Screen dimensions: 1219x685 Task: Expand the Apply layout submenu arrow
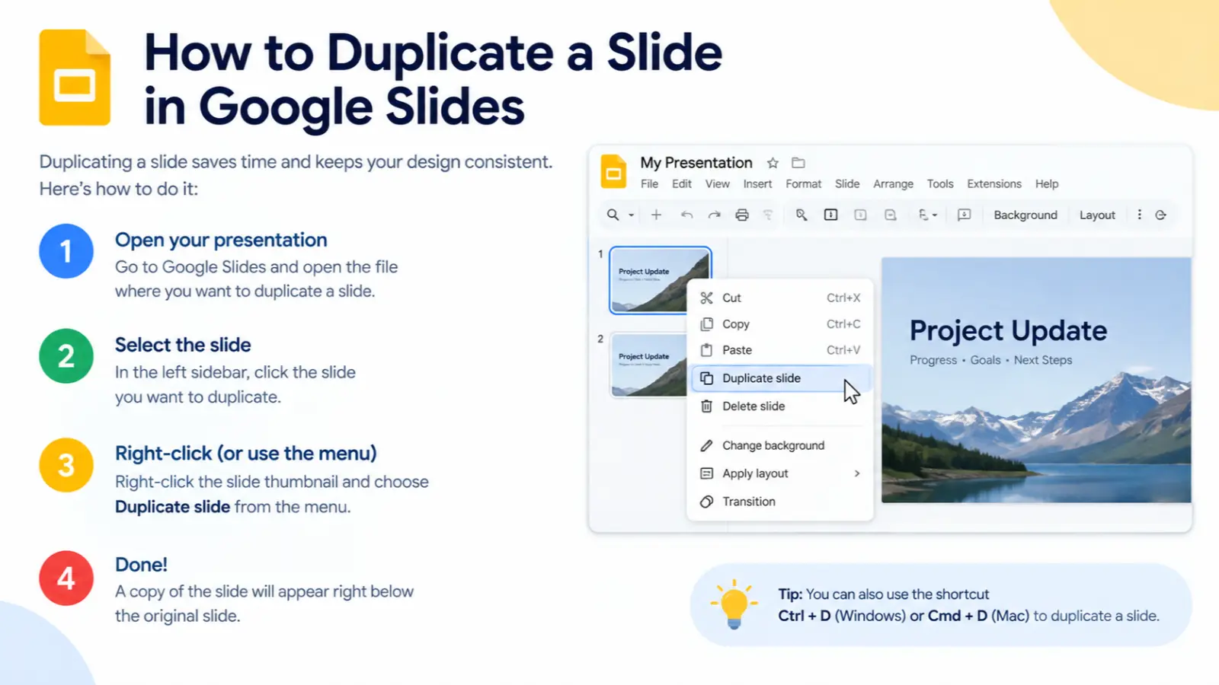click(857, 473)
